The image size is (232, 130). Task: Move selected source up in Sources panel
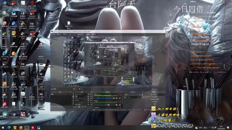click(83, 107)
